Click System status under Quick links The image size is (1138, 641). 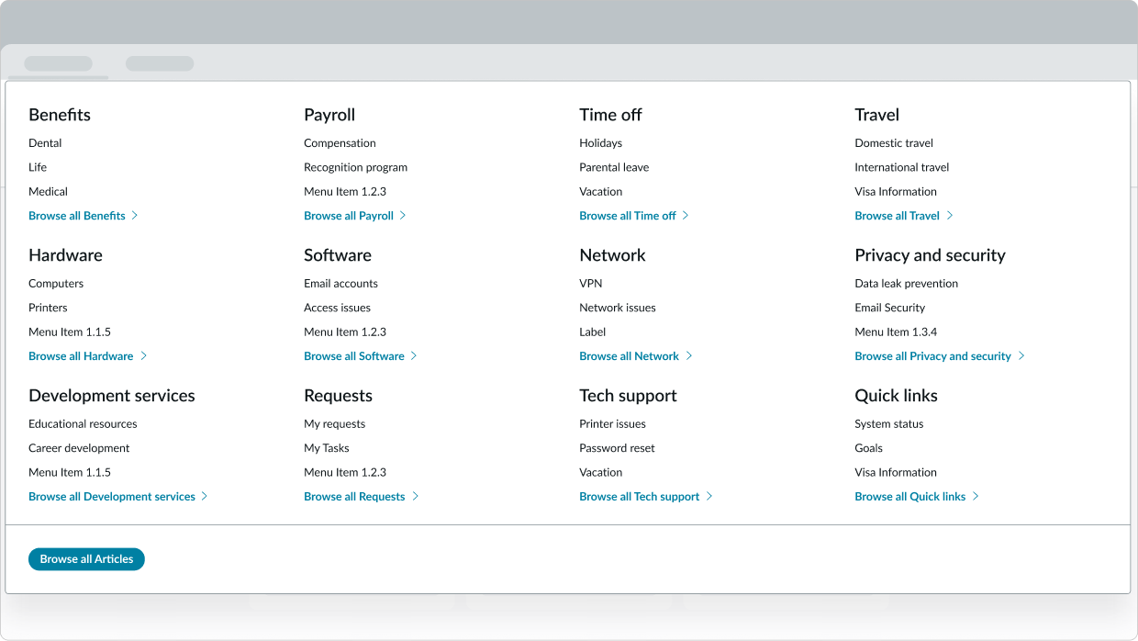click(x=887, y=423)
